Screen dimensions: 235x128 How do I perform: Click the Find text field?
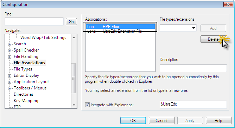(34, 22)
